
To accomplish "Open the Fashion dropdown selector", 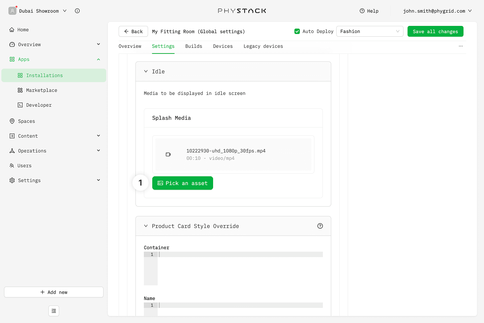I will pyautogui.click(x=370, y=31).
